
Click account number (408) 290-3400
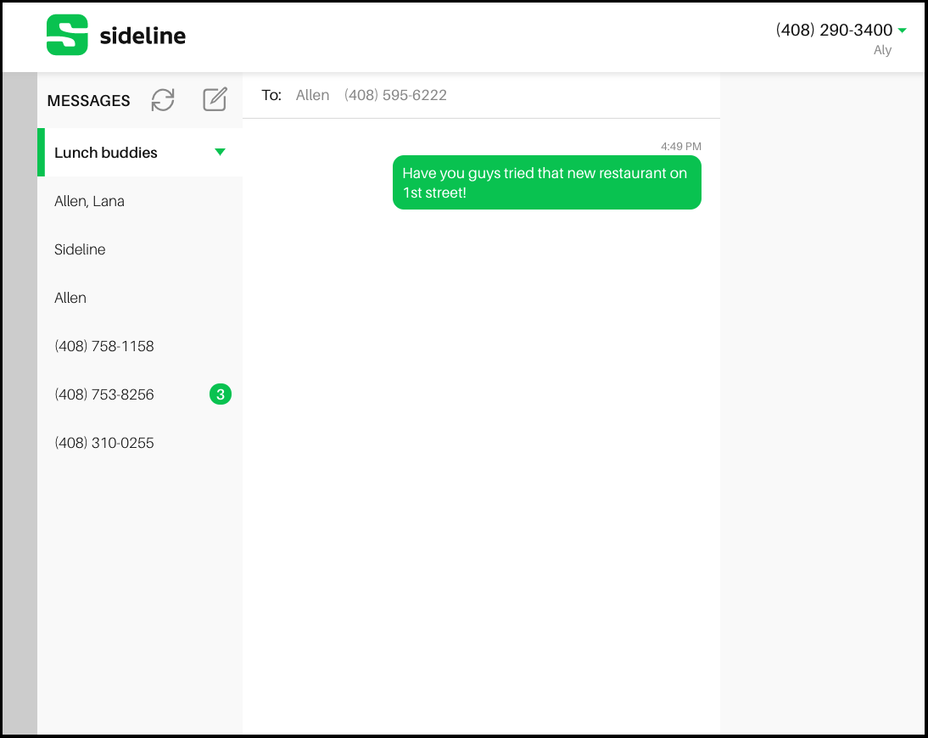point(834,30)
